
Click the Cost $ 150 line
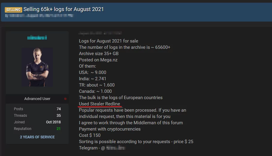pos(90,135)
